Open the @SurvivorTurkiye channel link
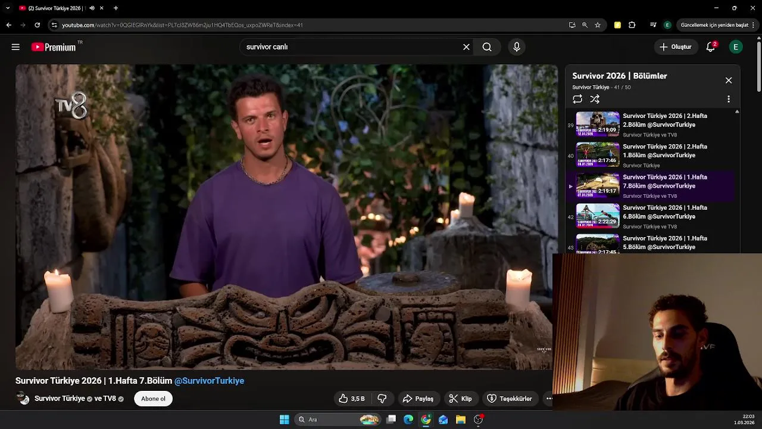 209,381
